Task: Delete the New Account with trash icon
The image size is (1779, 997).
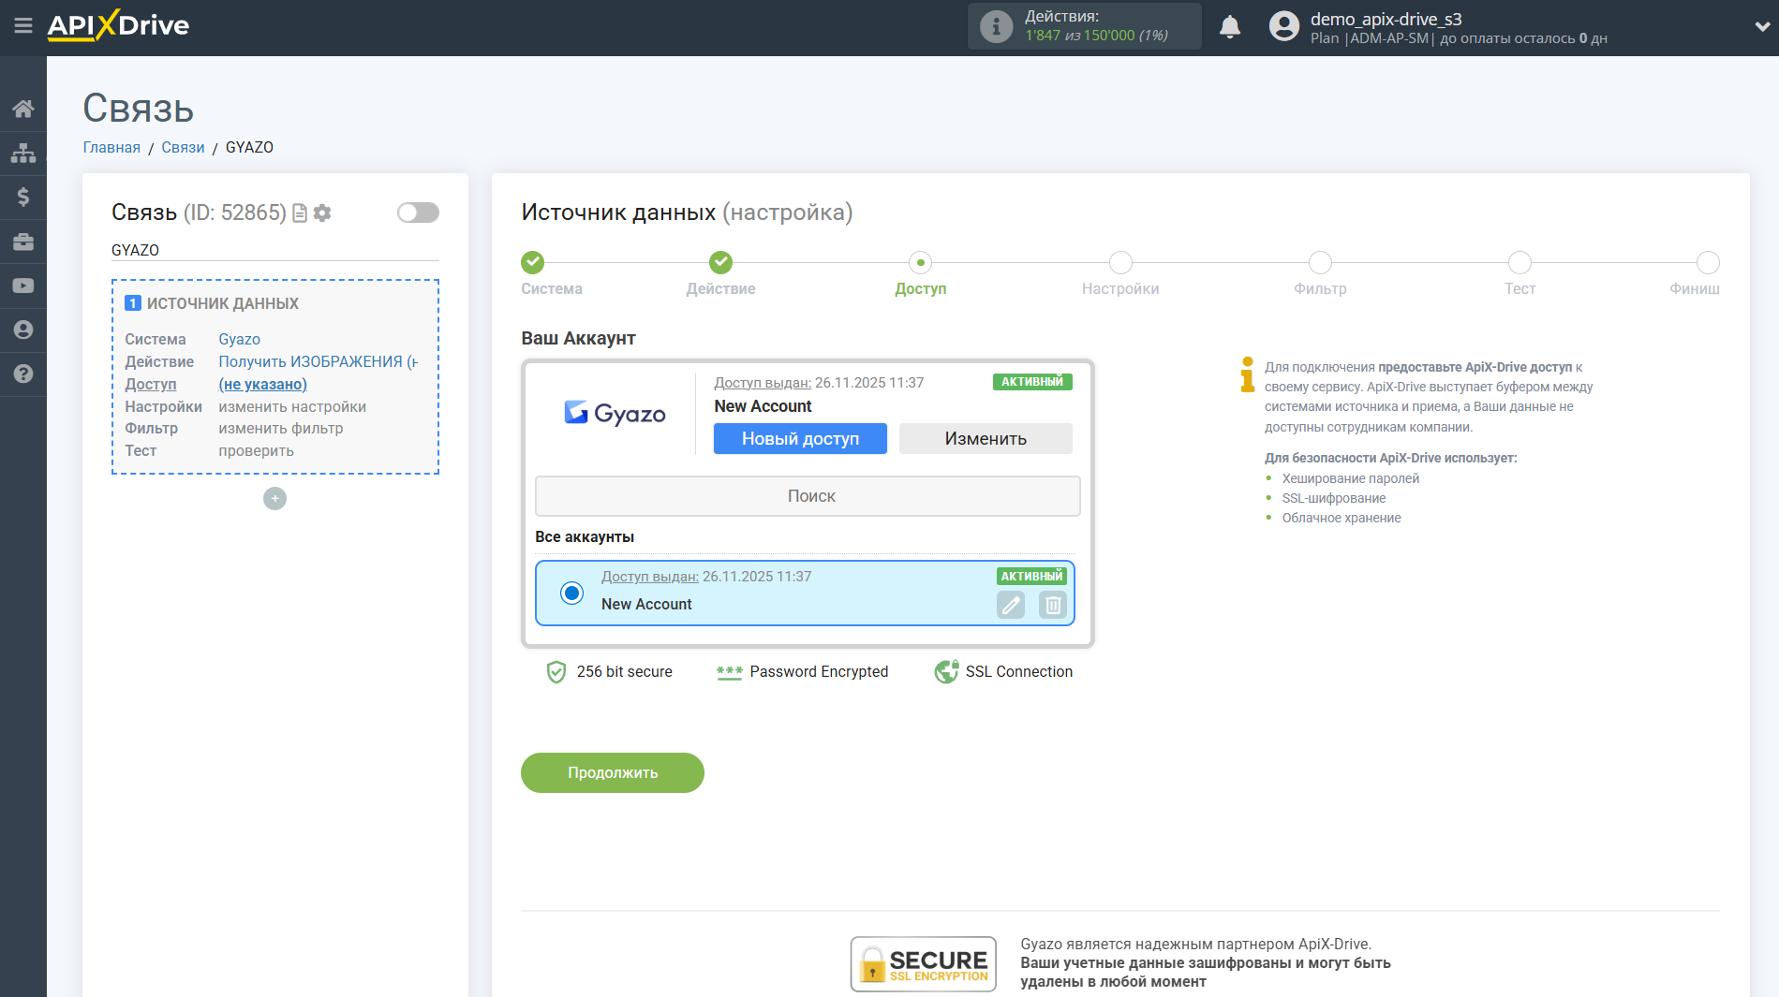Action: click(x=1052, y=605)
